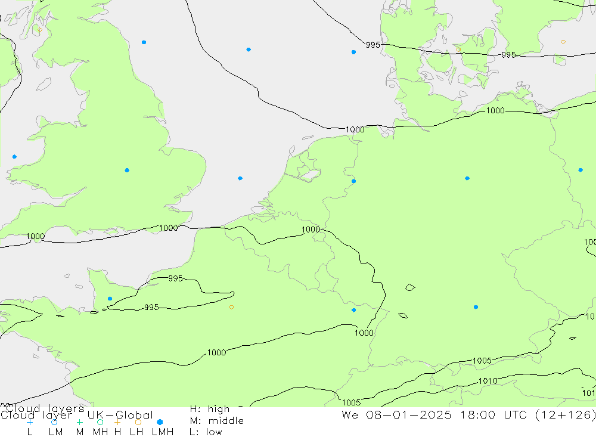Click the 1010 isobar label
Screen dimensions: 596x437
coord(488,381)
